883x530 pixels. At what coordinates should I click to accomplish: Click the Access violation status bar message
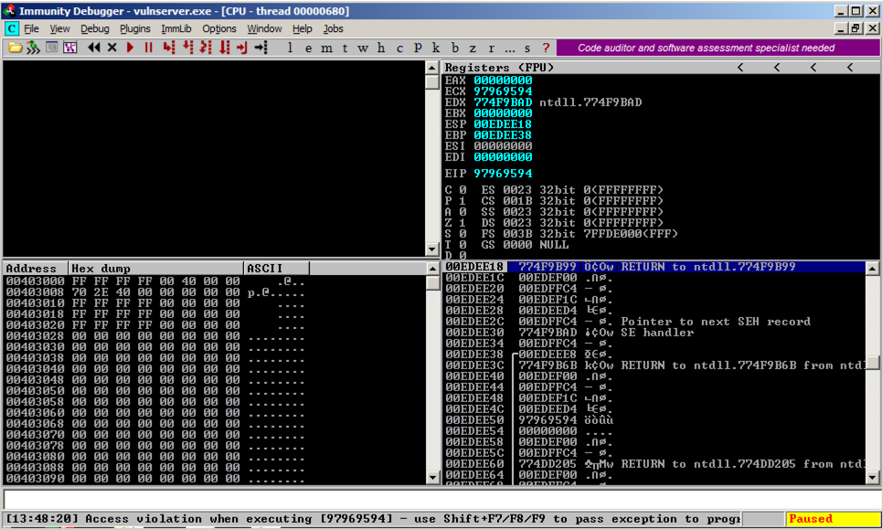[372, 519]
